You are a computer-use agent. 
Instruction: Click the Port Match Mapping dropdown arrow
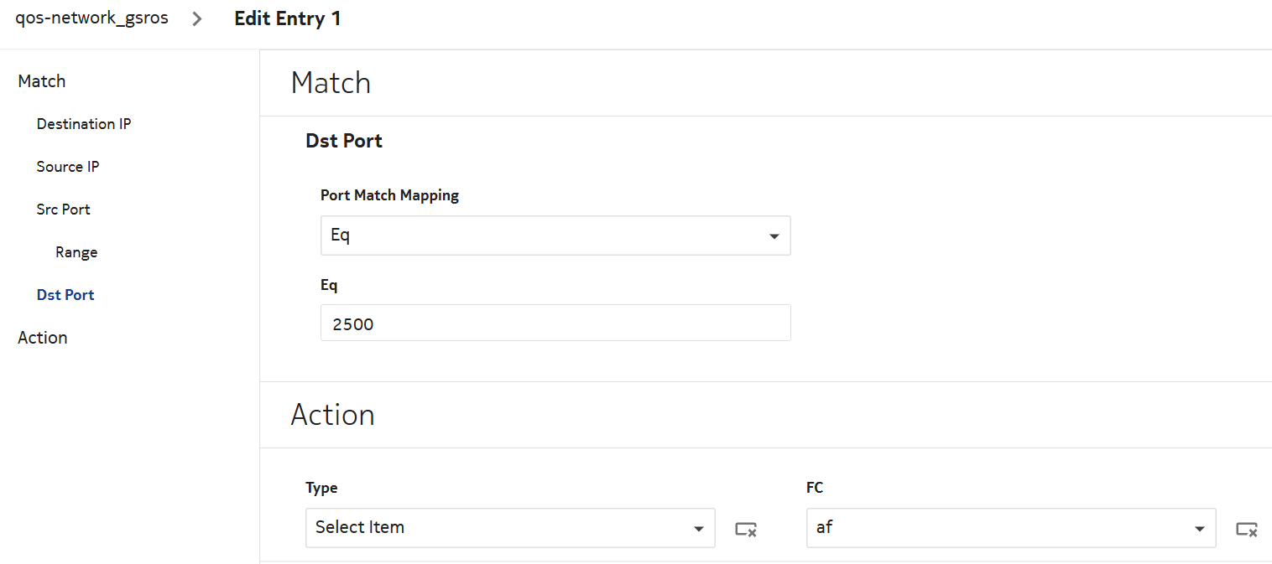(774, 236)
